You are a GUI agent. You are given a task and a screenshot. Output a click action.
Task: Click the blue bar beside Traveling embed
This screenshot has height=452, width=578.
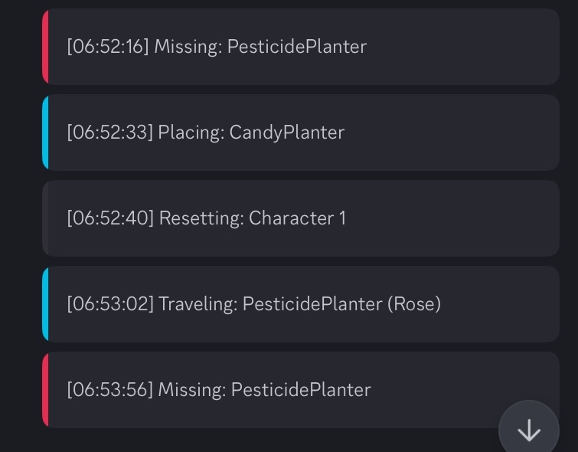click(x=45, y=304)
